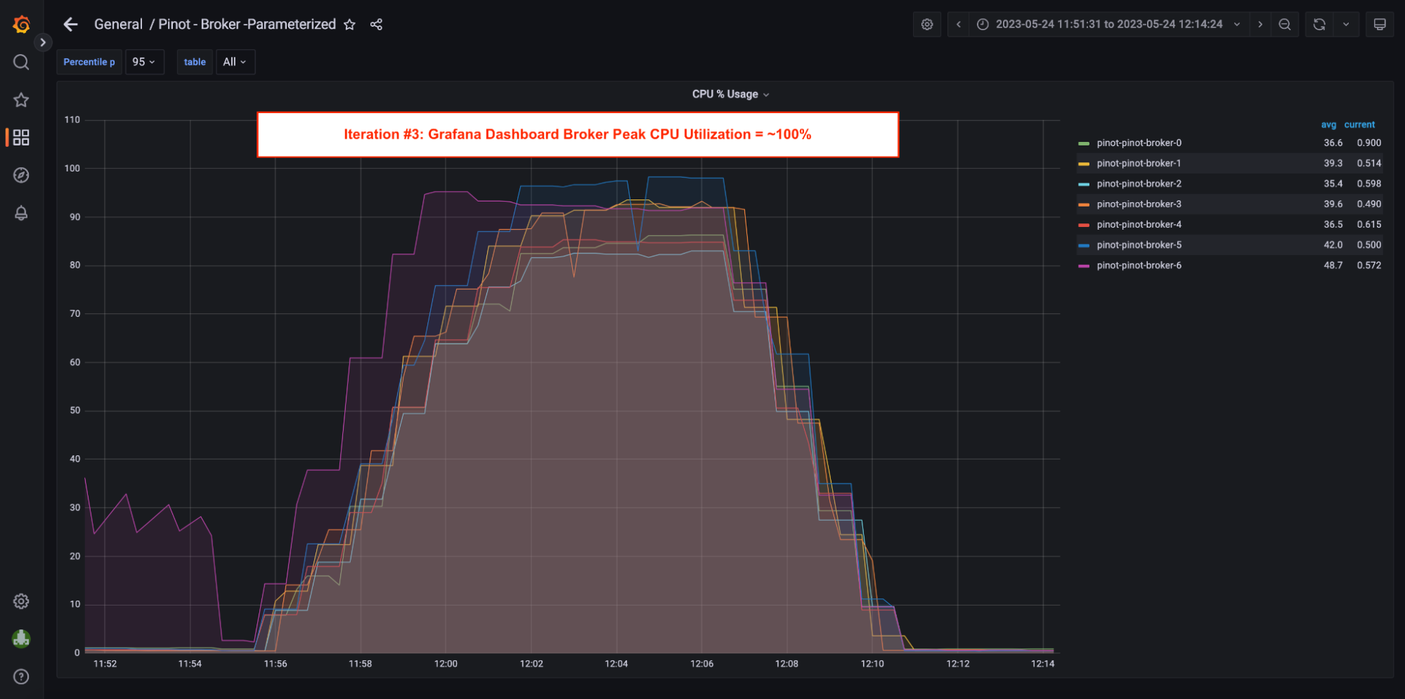
Task: Cycle view mode with the monitor icon
Action: 1380,25
